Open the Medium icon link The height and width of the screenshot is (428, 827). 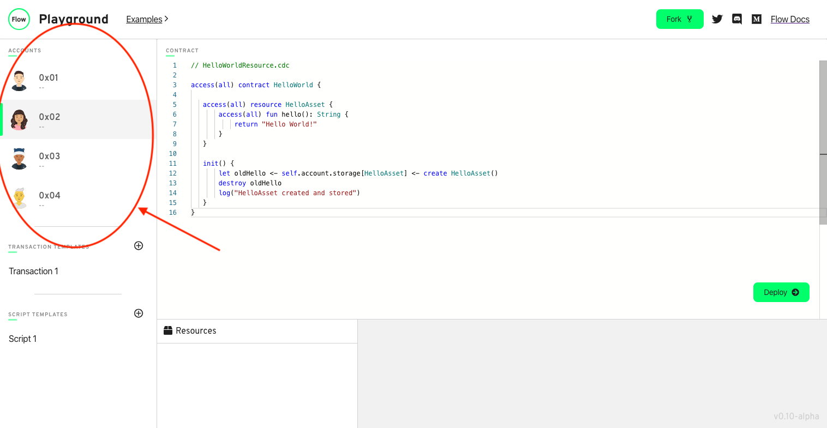click(x=757, y=19)
